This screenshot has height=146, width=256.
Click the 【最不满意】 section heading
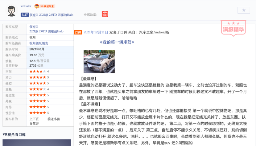click(x=90, y=104)
